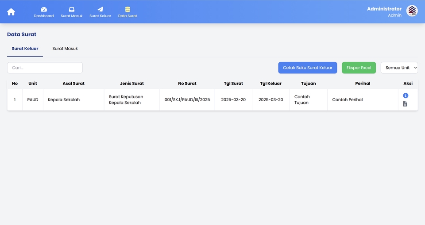
Task: Open the Semua Unit dropdown
Action: coord(399,68)
